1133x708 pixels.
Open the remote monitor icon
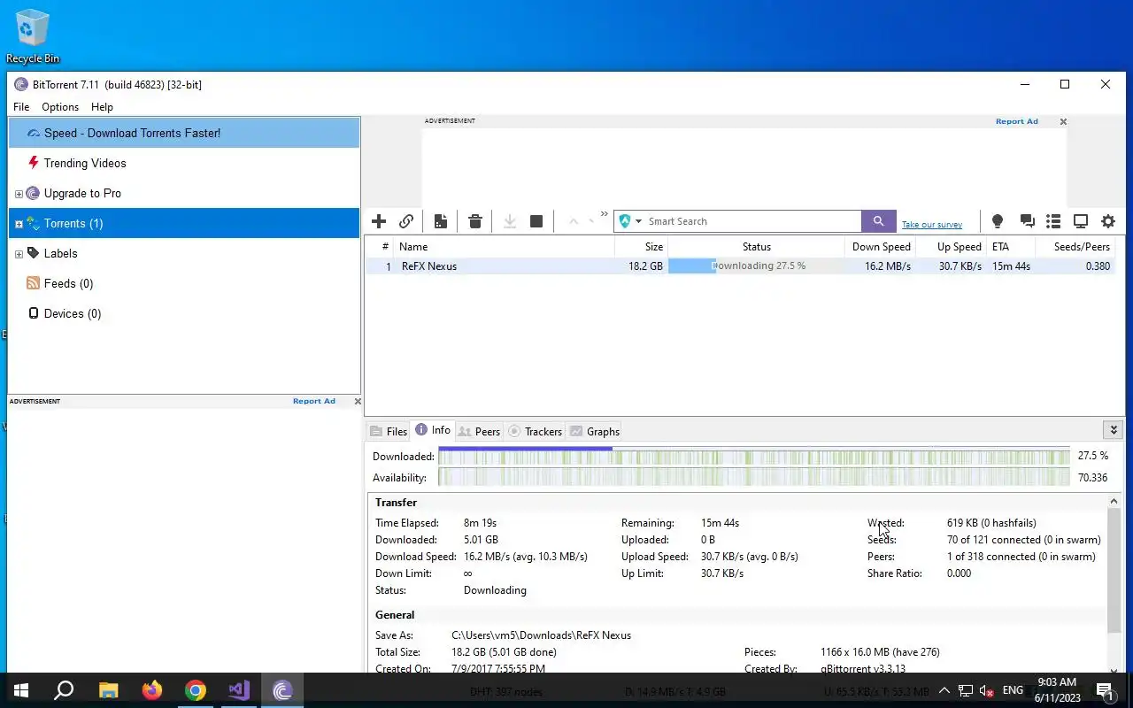(x=1081, y=221)
